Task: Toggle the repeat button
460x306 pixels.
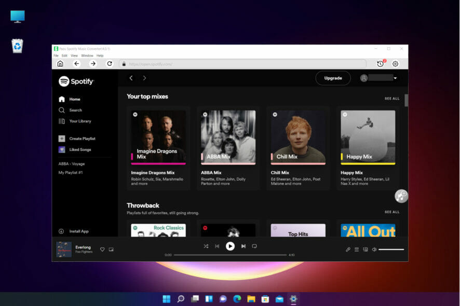Action: click(x=254, y=246)
